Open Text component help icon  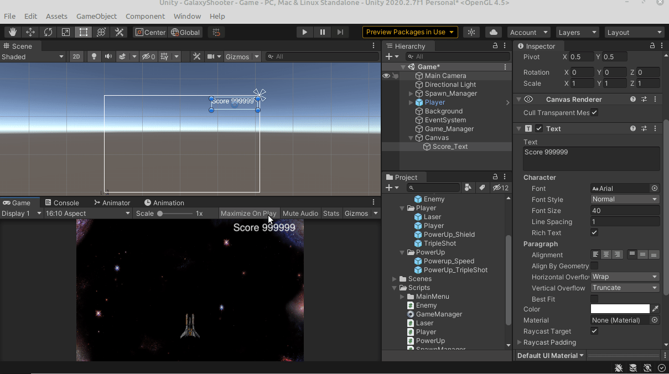tap(633, 128)
